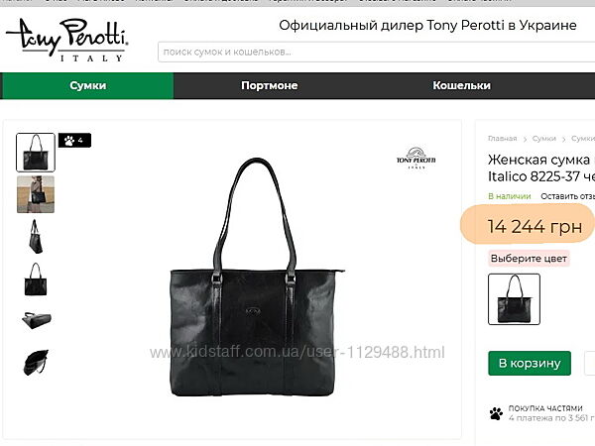595x446 pixels.
Task: Show the model wearing bag thumbnail
Action: pos(36,194)
